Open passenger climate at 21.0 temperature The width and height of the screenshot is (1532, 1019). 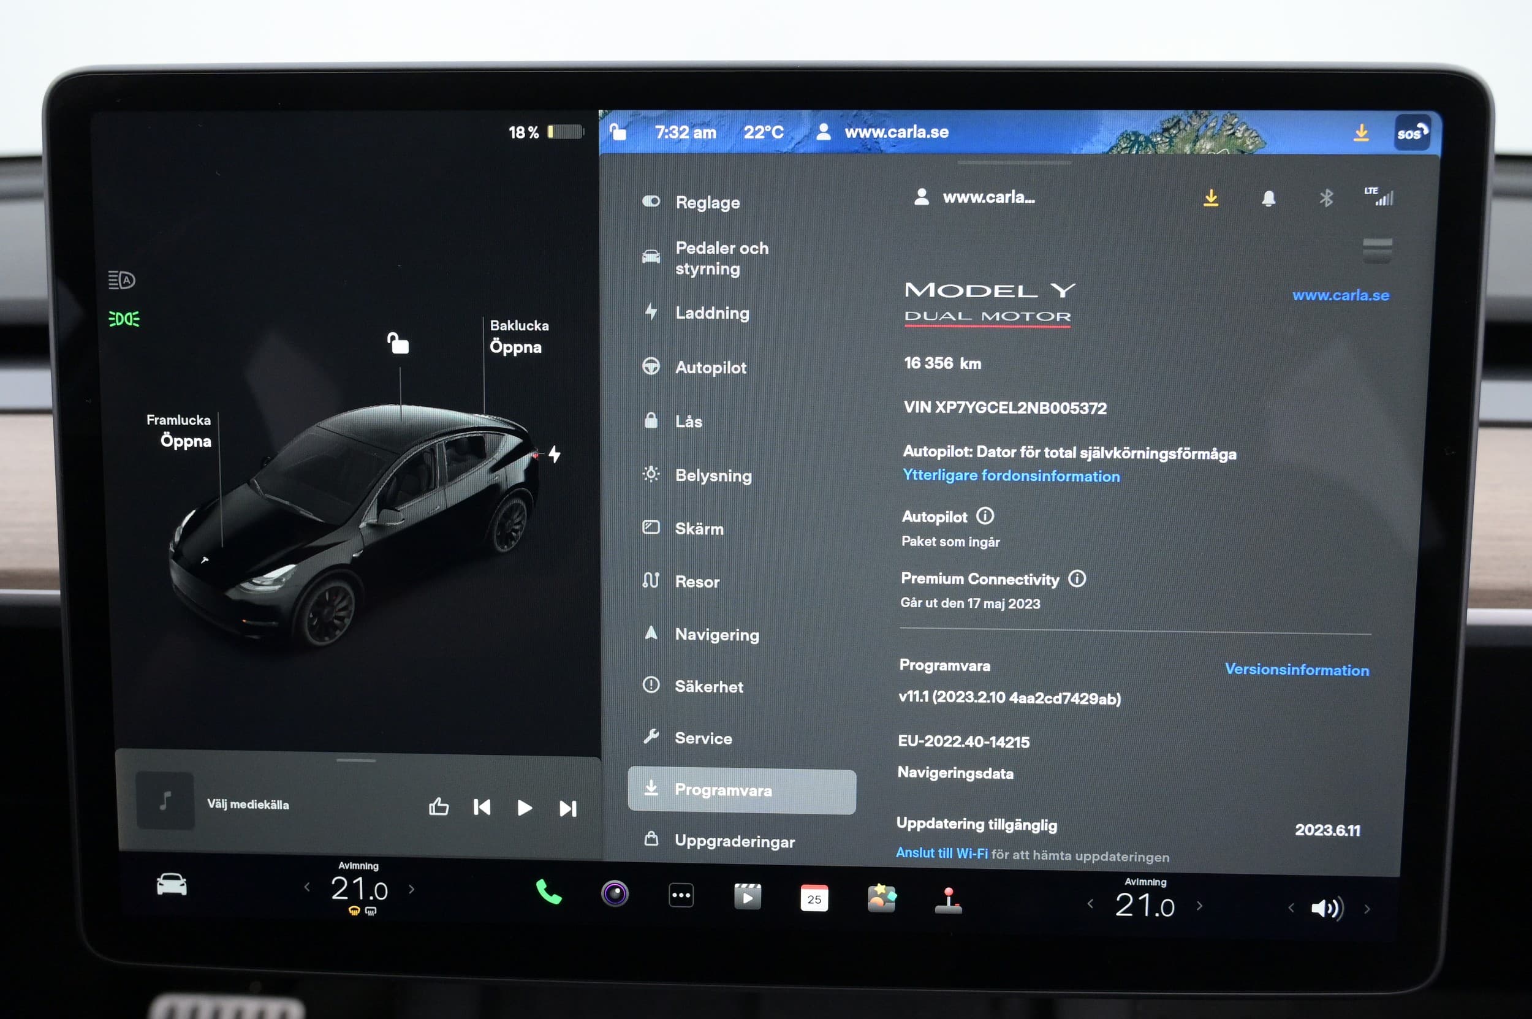tap(1145, 905)
